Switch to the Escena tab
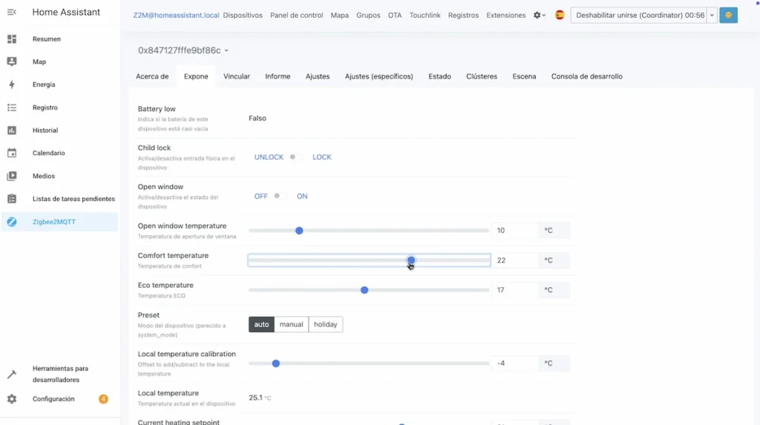760x425 pixels. click(525, 76)
